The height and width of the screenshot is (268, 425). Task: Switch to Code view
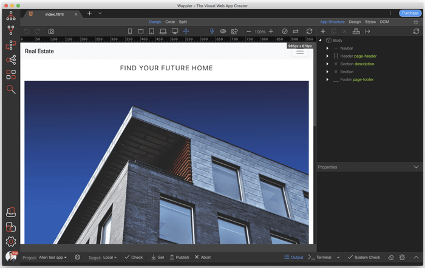coord(170,22)
